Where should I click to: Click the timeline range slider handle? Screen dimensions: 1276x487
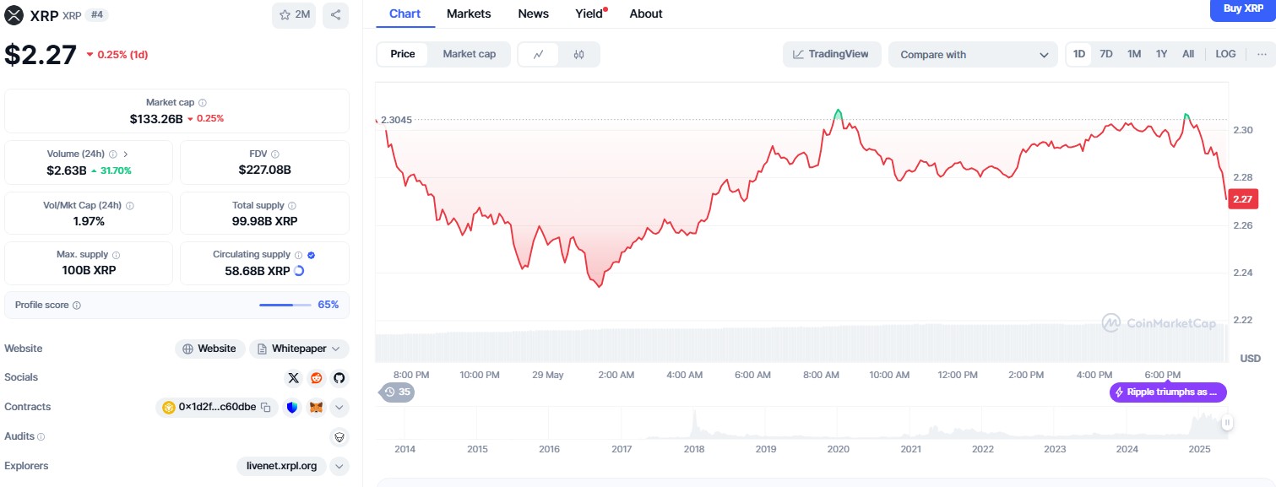pos(1226,423)
